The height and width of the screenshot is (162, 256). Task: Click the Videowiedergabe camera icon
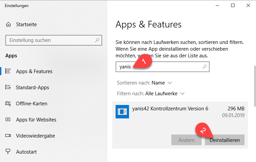[8, 136]
